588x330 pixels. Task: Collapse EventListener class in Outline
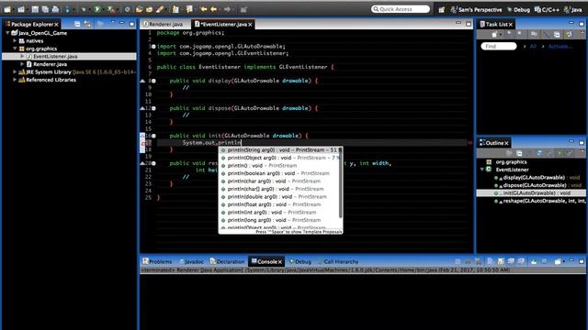pos(481,170)
